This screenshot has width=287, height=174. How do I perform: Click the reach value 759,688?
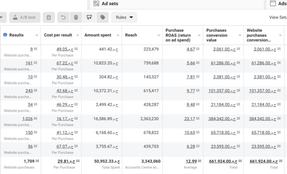point(151,63)
